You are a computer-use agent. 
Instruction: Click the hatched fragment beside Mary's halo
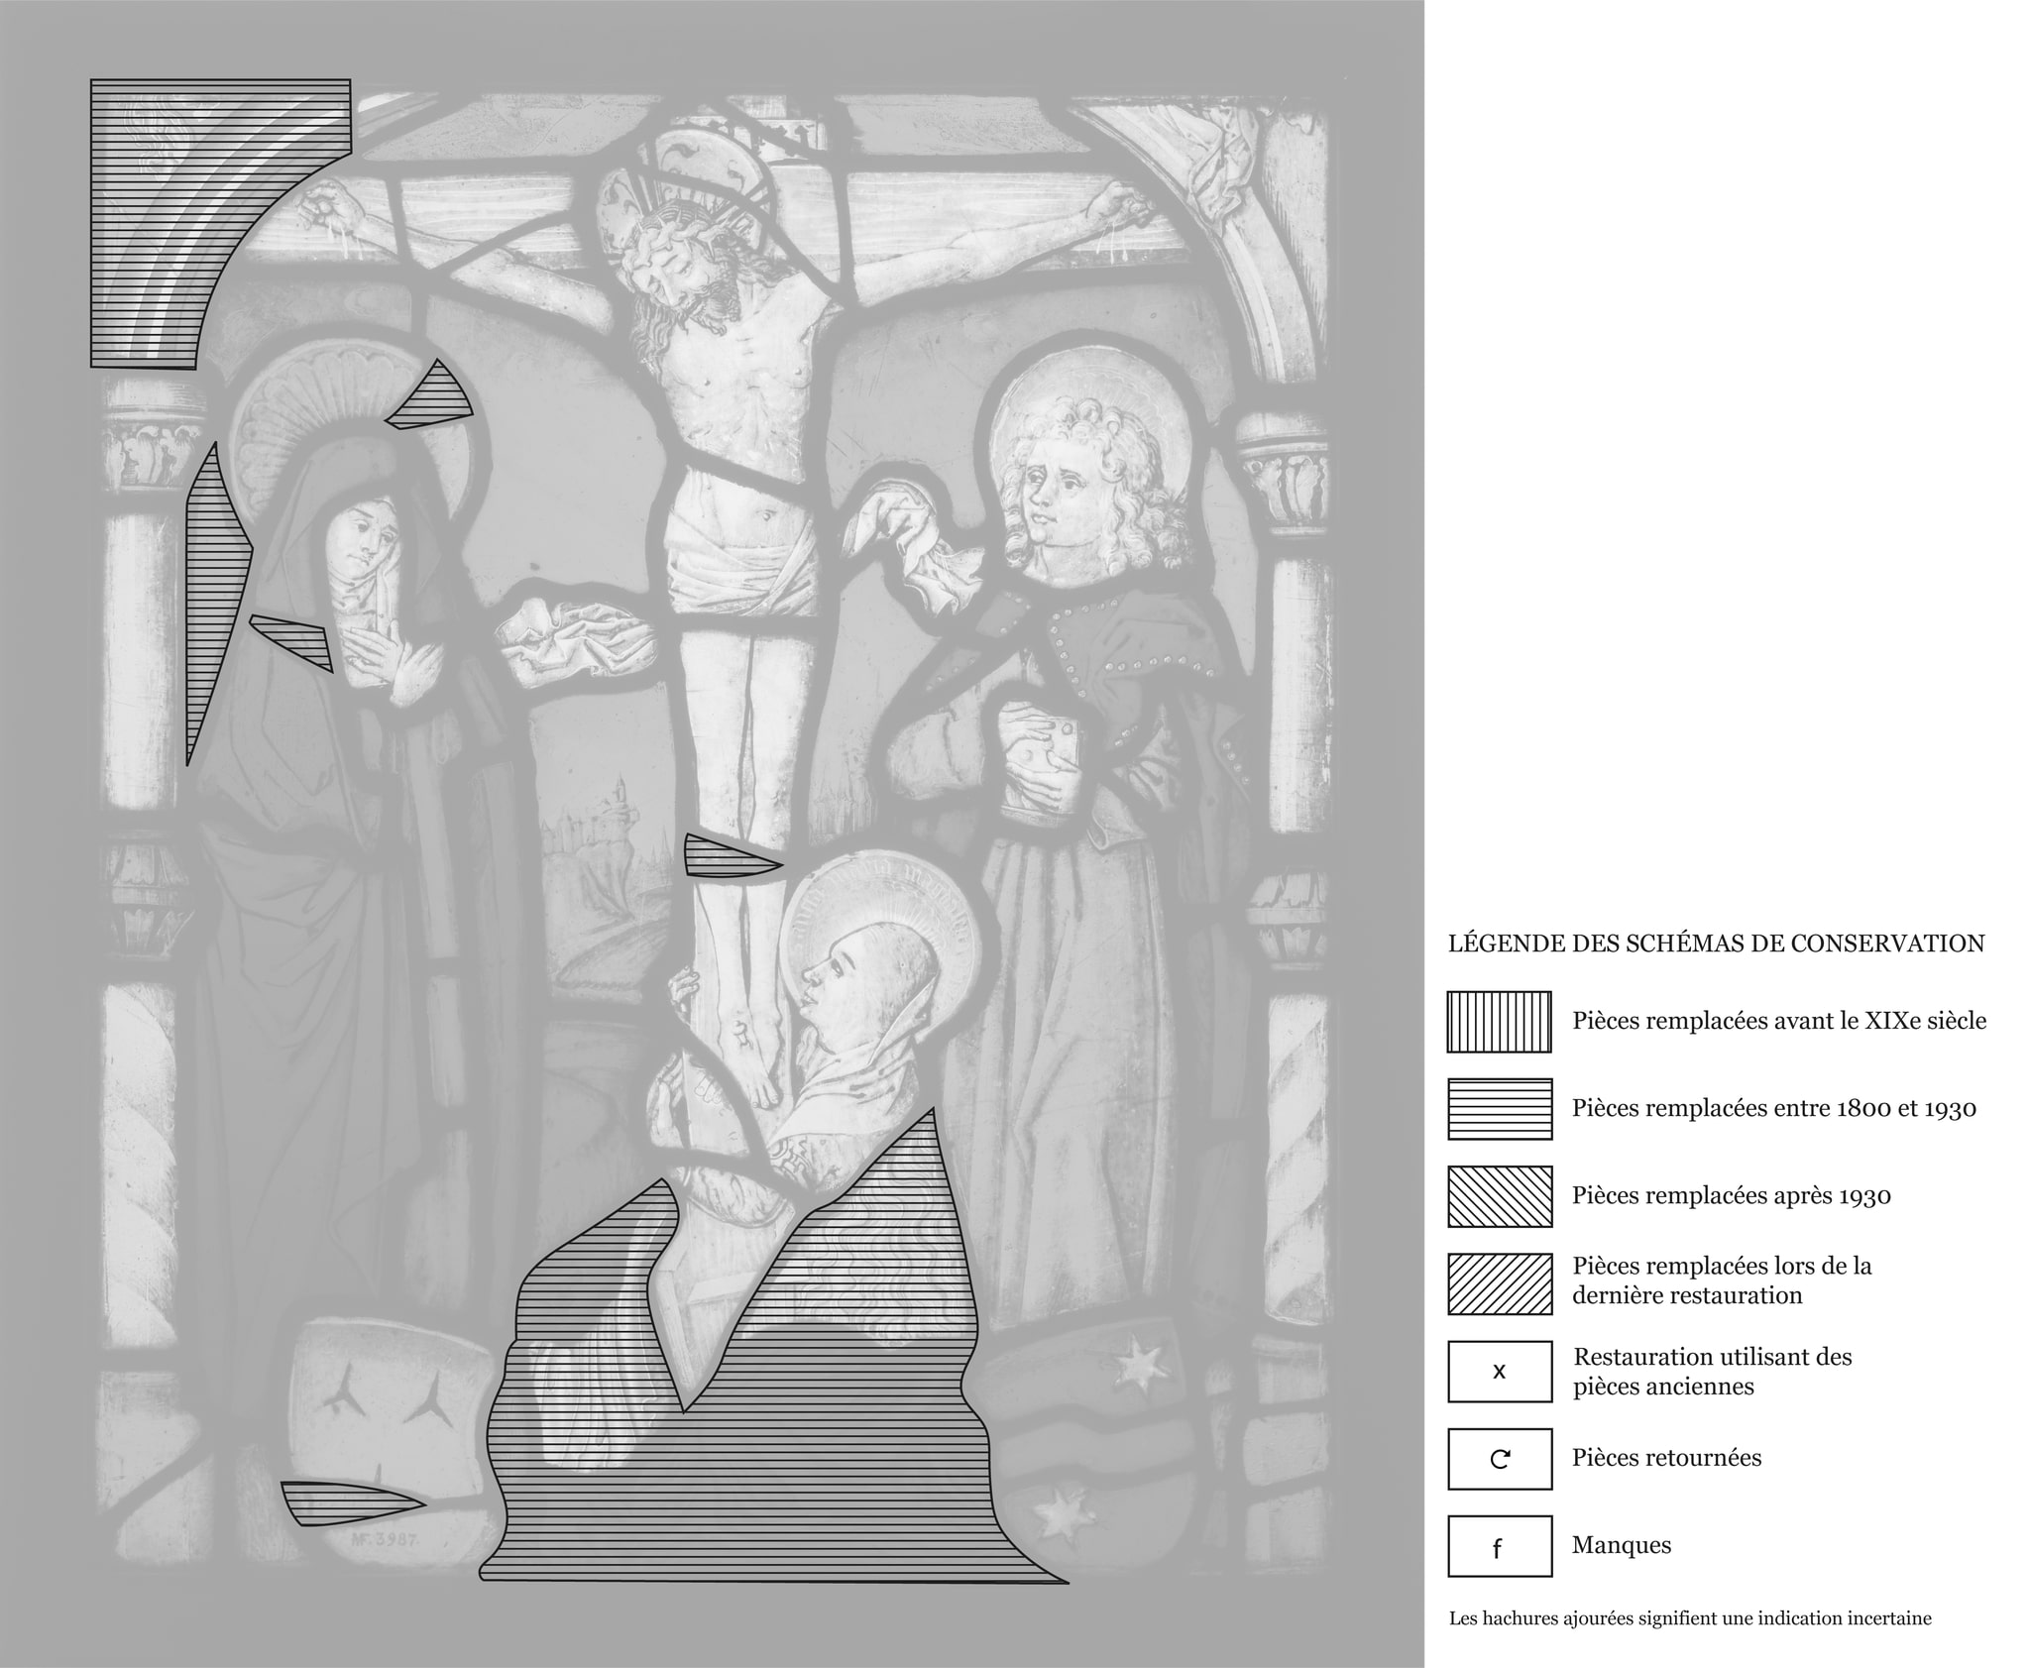click(x=433, y=398)
